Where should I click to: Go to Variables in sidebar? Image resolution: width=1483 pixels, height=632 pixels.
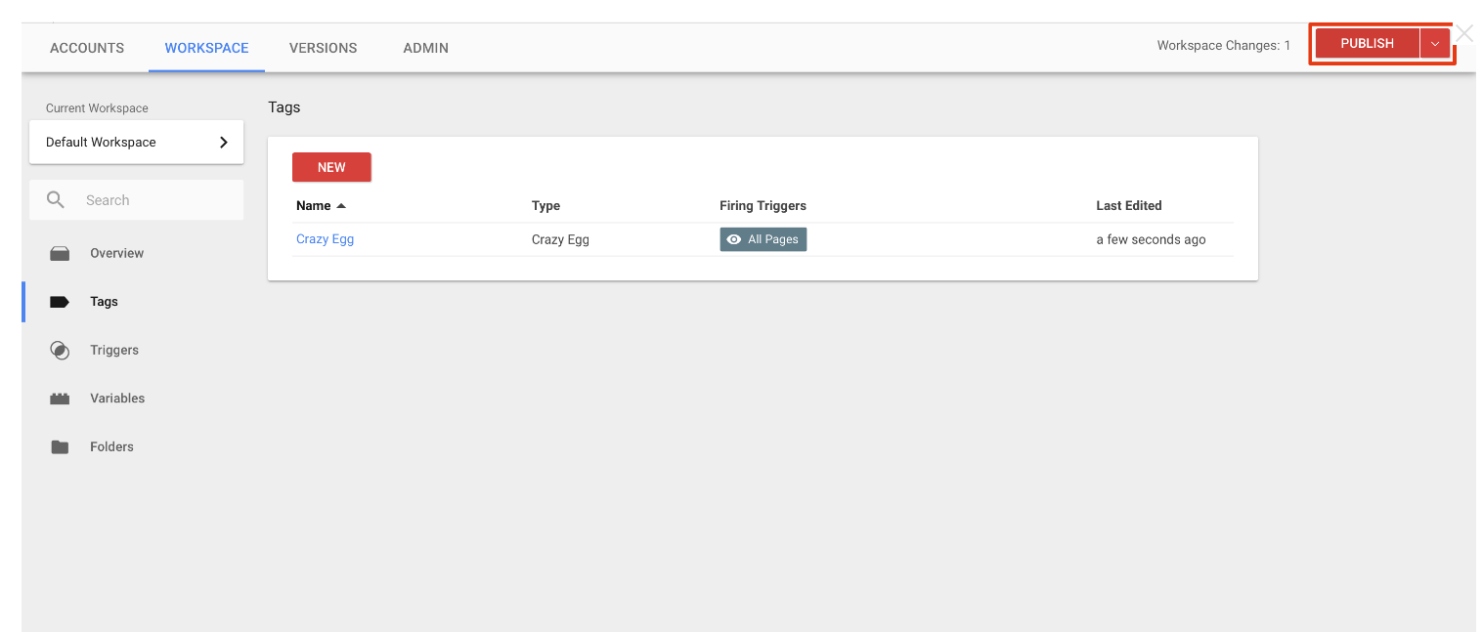(117, 399)
